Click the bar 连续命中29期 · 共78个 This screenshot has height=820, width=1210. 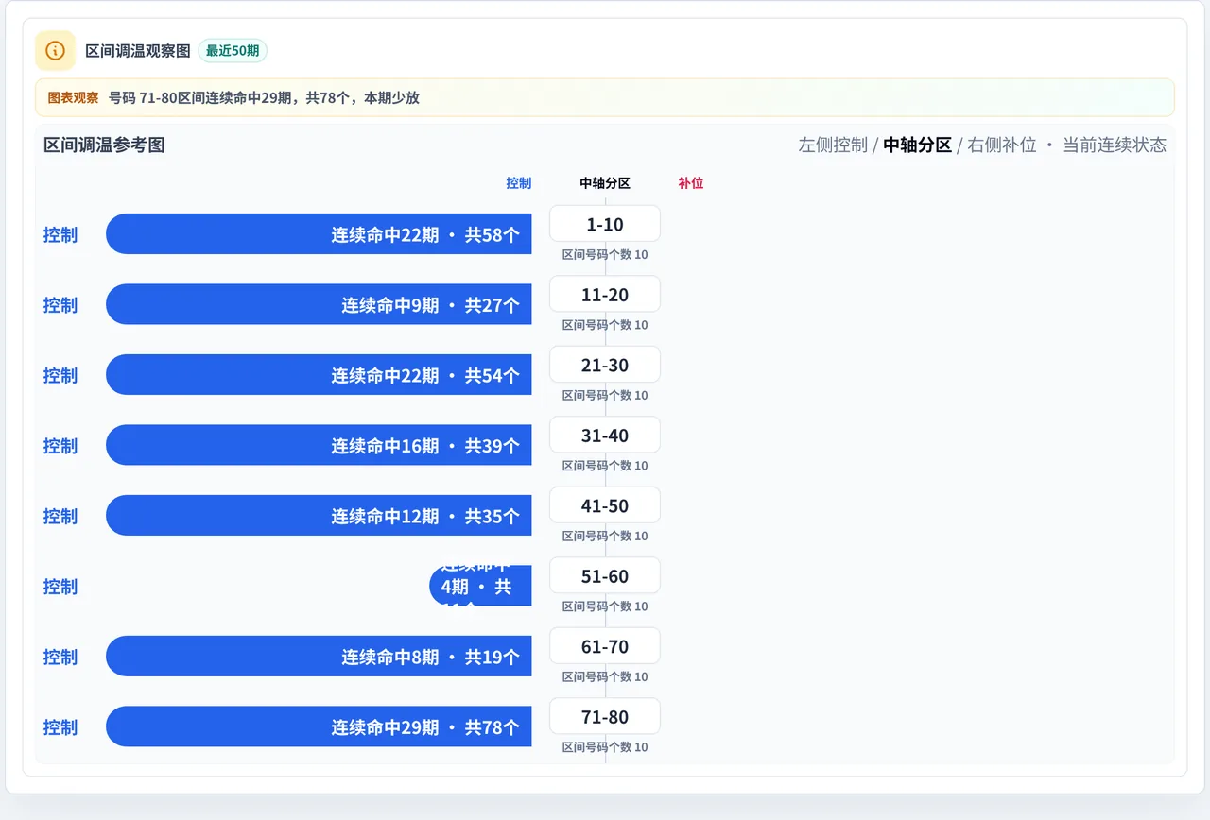click(319, 726)
